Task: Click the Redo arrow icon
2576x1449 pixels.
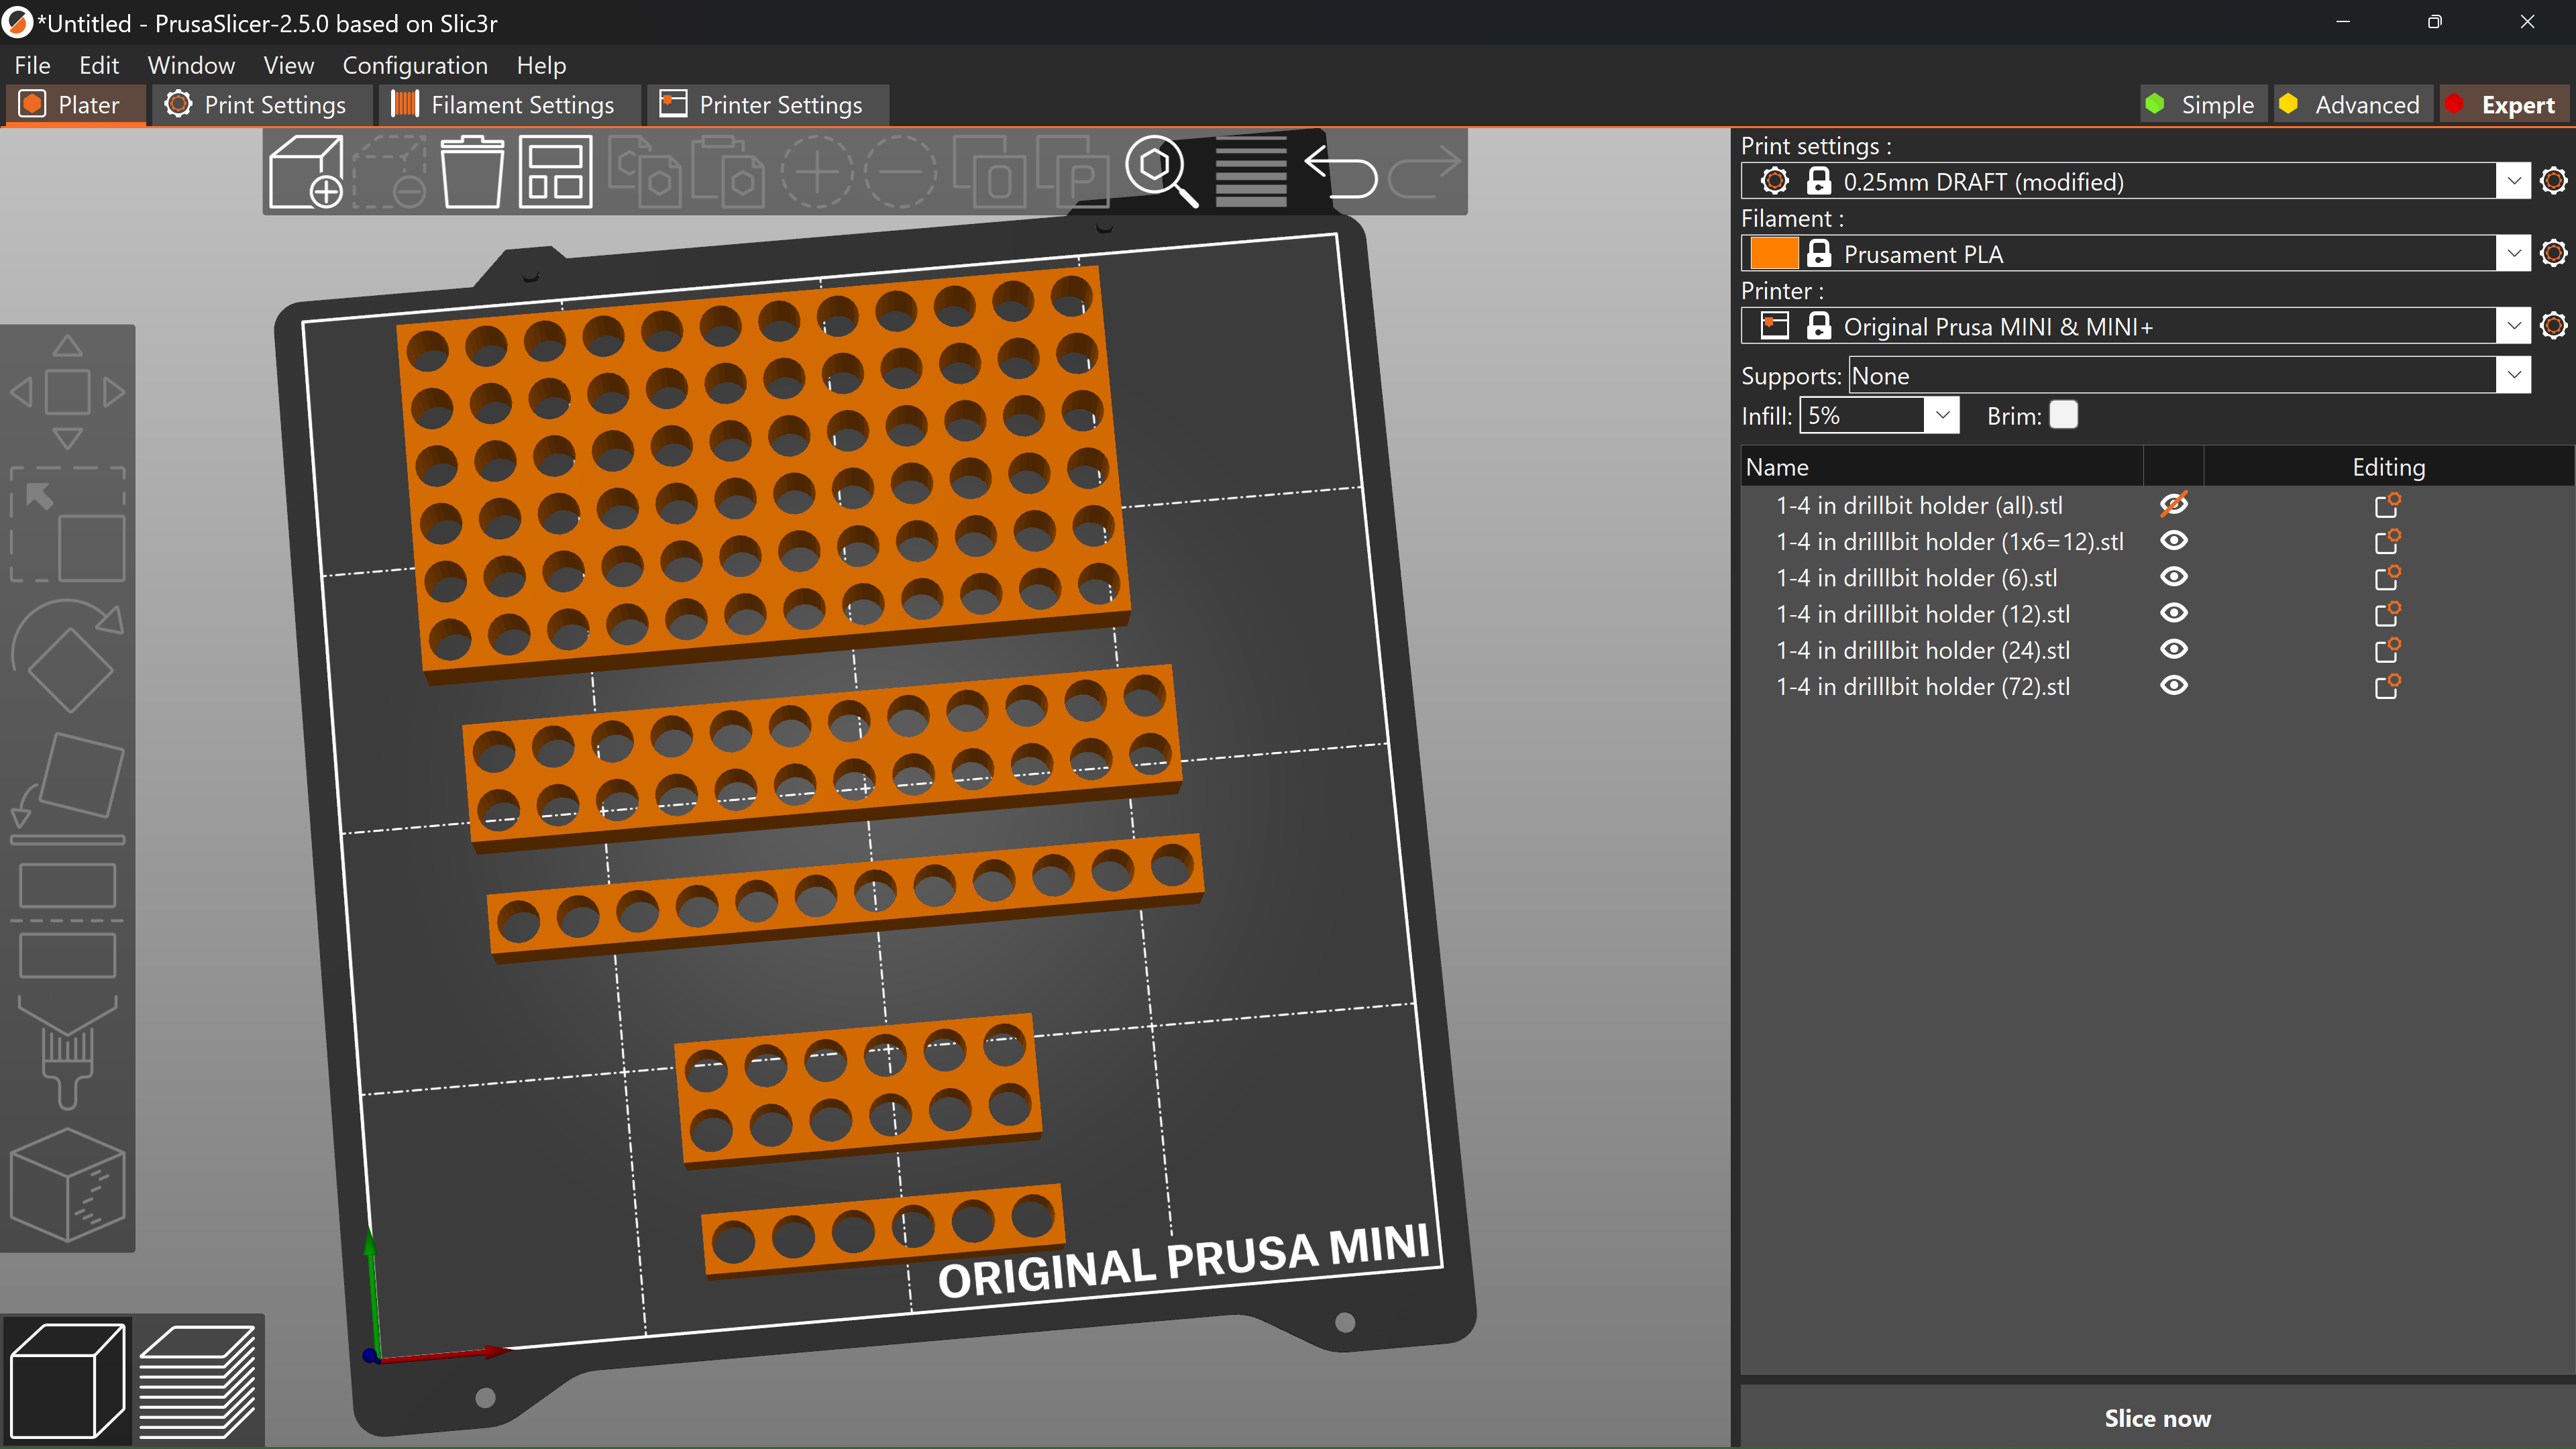Action: coord(1425,171)
